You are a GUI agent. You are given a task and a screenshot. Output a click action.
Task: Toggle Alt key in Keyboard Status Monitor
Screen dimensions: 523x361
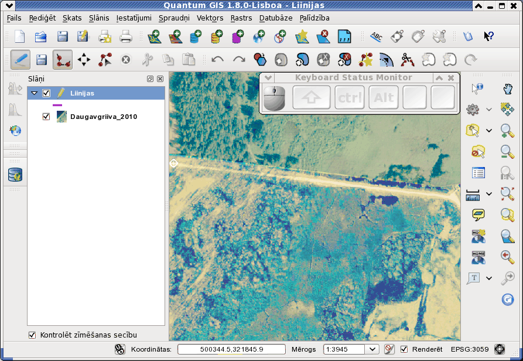[384, 97]
